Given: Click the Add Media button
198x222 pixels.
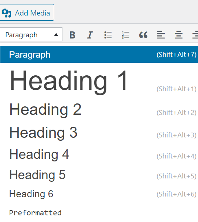Looking at the screenshot, I should [27, 13].
